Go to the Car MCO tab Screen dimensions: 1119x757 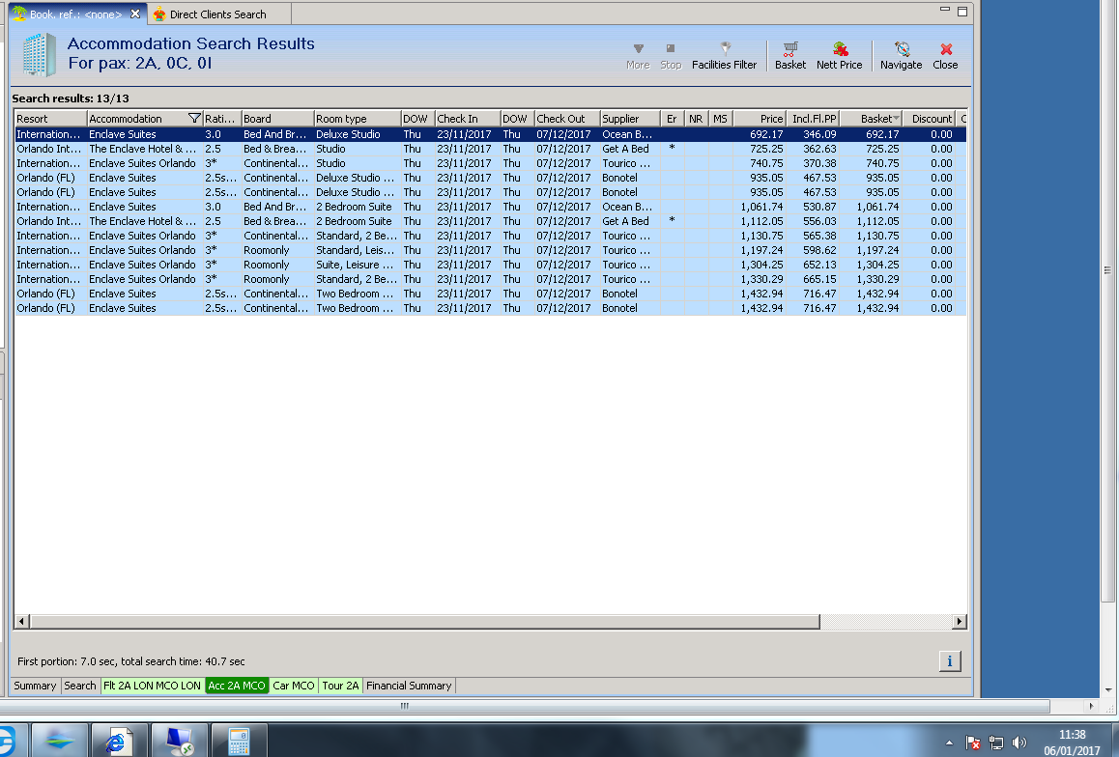click(x=294, y=686)
